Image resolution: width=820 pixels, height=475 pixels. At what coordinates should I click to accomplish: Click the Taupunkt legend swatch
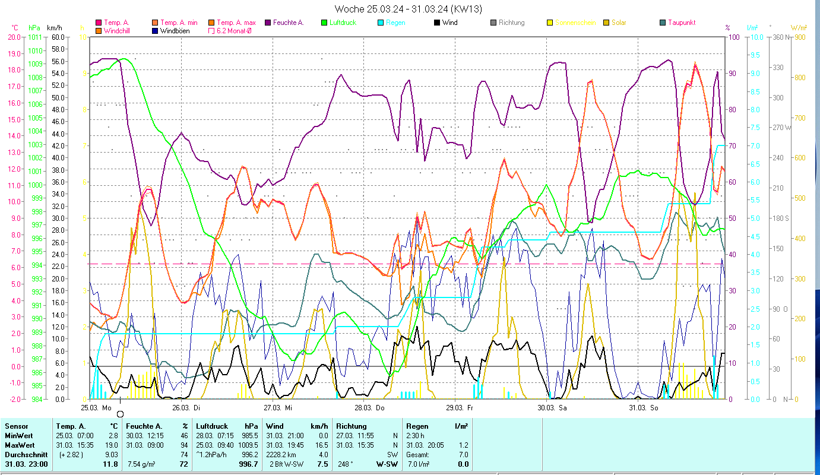tap(662, 23)
